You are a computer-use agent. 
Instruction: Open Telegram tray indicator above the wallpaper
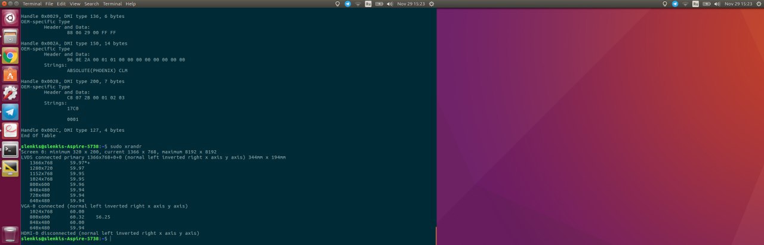click(675, 4)
